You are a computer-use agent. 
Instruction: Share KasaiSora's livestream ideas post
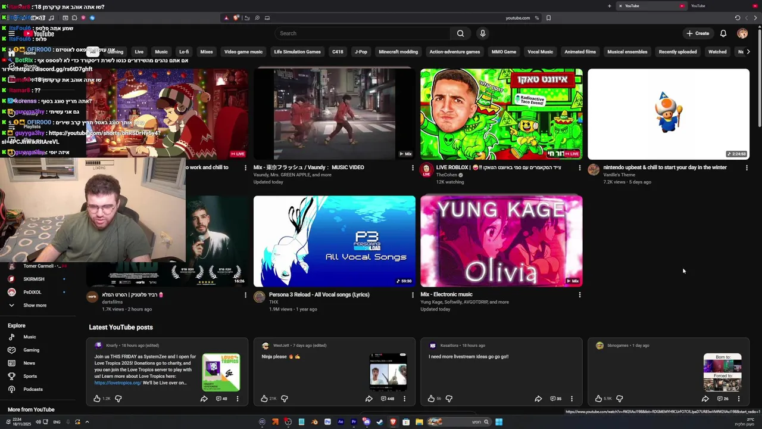[538, 399]
